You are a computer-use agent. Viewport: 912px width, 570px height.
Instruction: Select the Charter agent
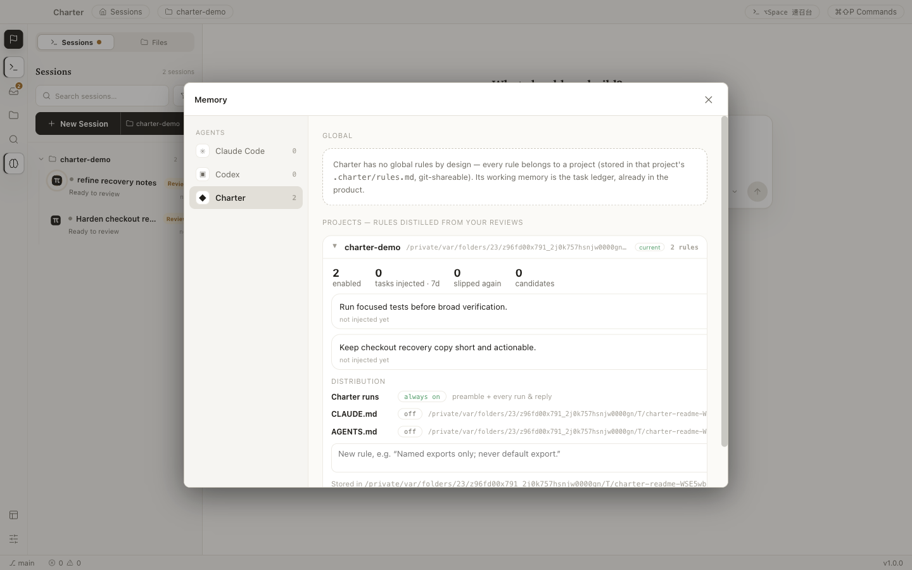(x=246, y=198)
